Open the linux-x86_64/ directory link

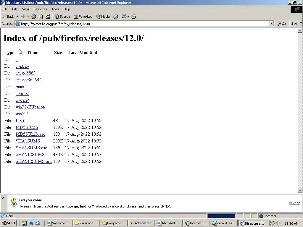pos(28,80)
